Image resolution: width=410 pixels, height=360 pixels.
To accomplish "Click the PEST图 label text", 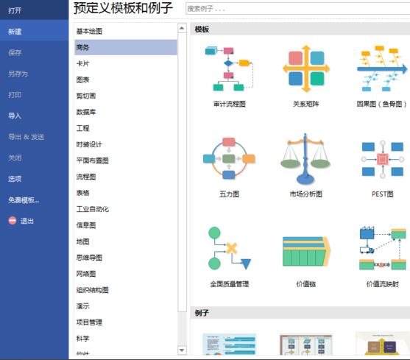I will [382, 194].
